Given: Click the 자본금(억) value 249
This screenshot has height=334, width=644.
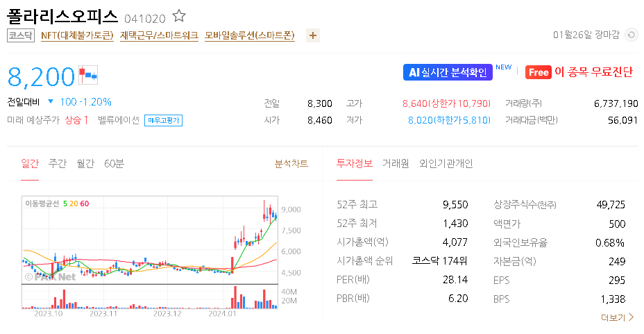Looking at the screenshot, I should pos(617,262).
